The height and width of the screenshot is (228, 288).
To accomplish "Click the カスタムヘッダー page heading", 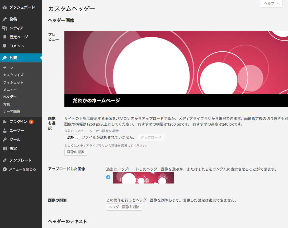I will point(72,9).
